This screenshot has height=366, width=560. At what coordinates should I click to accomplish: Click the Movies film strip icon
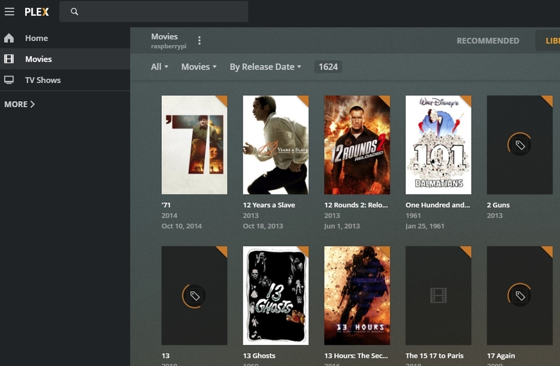point(9,59)
